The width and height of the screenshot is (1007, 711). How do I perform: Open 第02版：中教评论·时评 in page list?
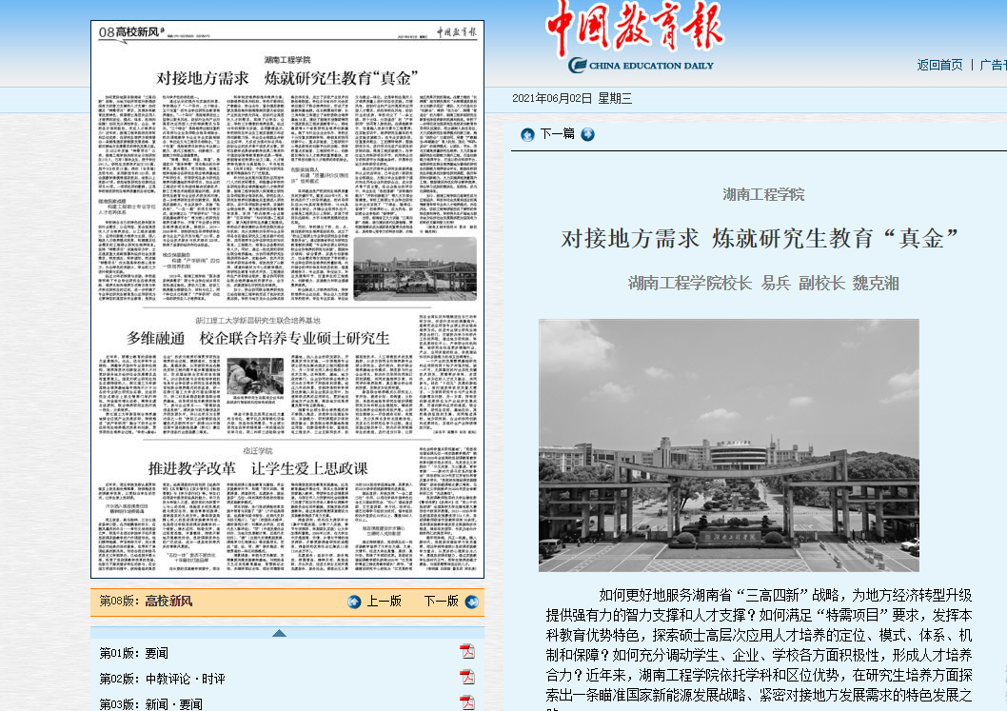[x=162, y=678]
